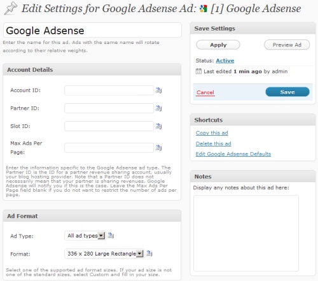This screenshot has height=281, width=318.
Task: Click the 'Display any notes about this ad here:' text
Action: point(241,188)
